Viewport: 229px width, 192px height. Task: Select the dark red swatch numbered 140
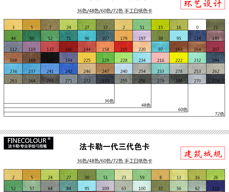tap(68, 47)
